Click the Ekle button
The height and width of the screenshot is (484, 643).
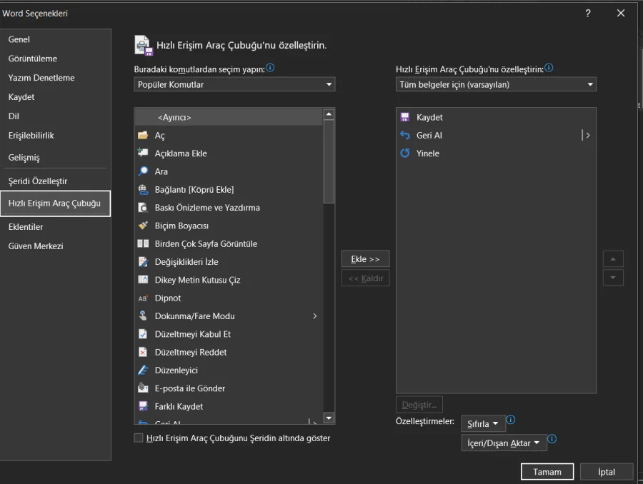coord(365,258)
